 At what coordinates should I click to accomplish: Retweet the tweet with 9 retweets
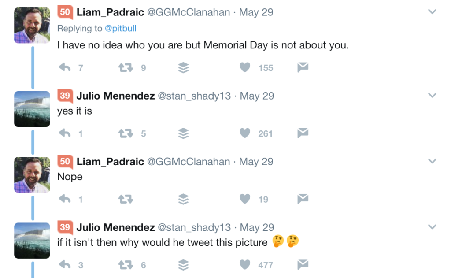[x=126, y=67]
